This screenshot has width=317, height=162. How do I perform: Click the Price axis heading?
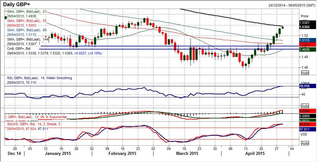coord(305,16)
